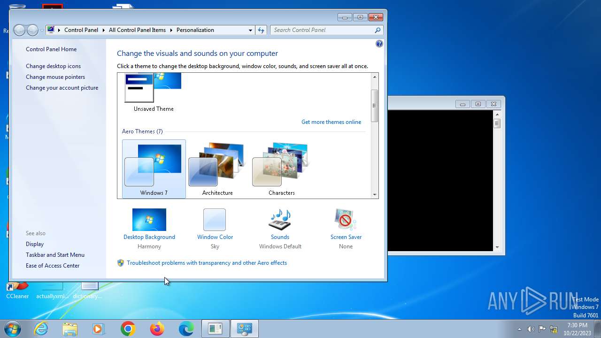
Task: Launch Internet Explorer from taskbar
Action: coord(41,329)
